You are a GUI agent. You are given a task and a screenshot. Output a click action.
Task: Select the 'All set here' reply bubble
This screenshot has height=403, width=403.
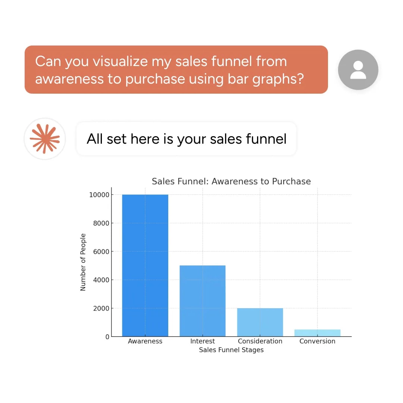pos(186,139)
